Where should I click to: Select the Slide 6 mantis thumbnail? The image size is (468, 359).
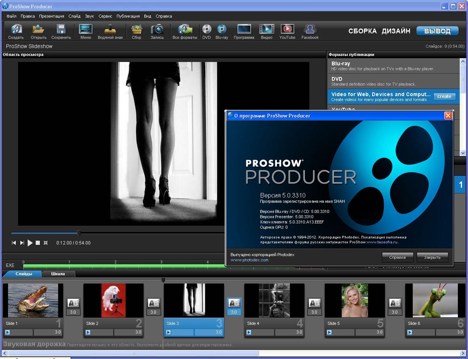(435, 300)
